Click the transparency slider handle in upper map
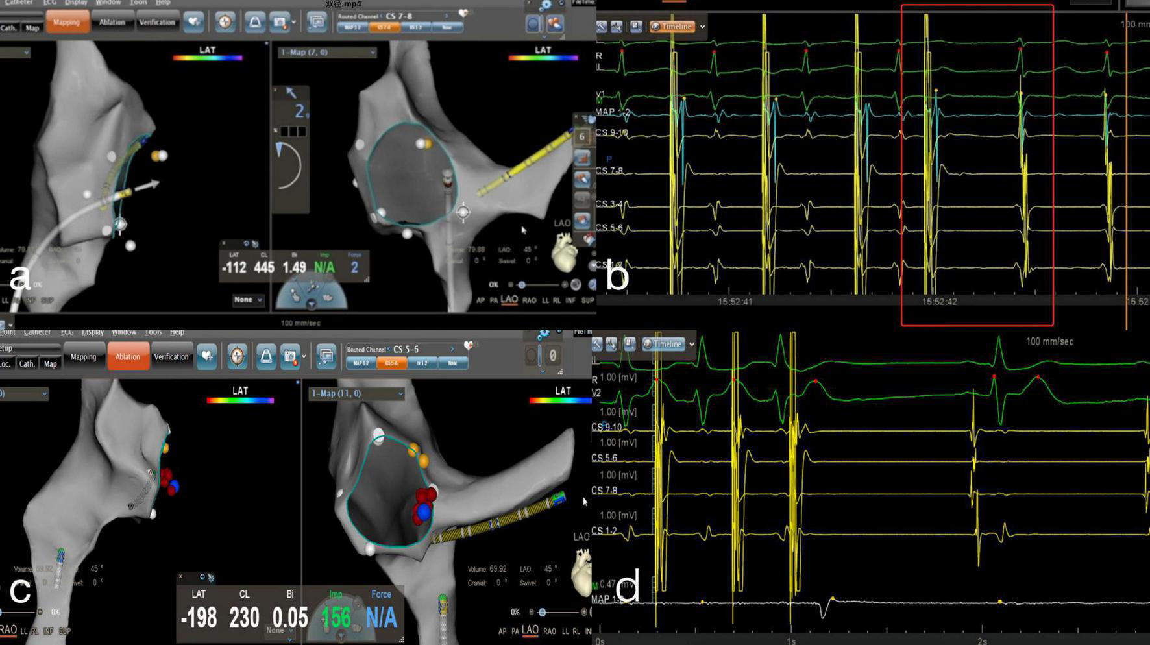The height and width of the screenshot is (645, 1150). point(521,285)
